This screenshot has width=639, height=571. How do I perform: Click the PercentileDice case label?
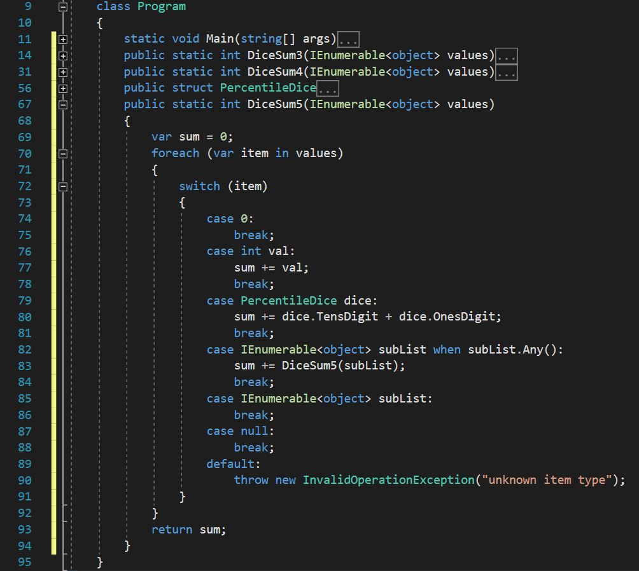(288, 300)
